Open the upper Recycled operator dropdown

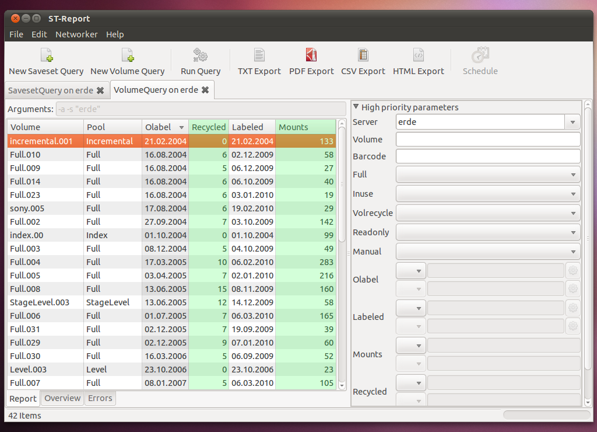pyautogui.click(x=411, y=383)
